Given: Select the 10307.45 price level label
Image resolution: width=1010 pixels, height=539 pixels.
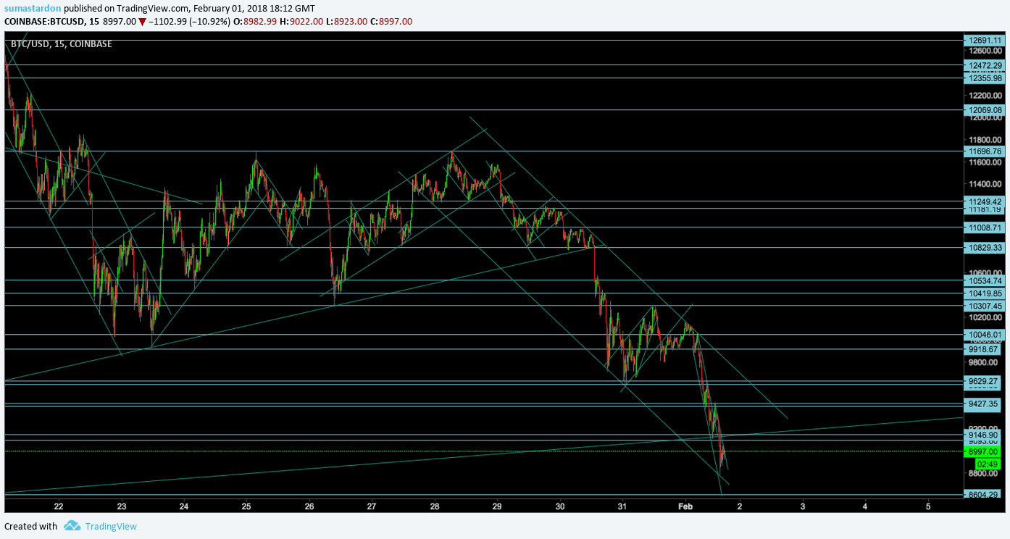Looking at the screenshot, I should coord(985,306).
